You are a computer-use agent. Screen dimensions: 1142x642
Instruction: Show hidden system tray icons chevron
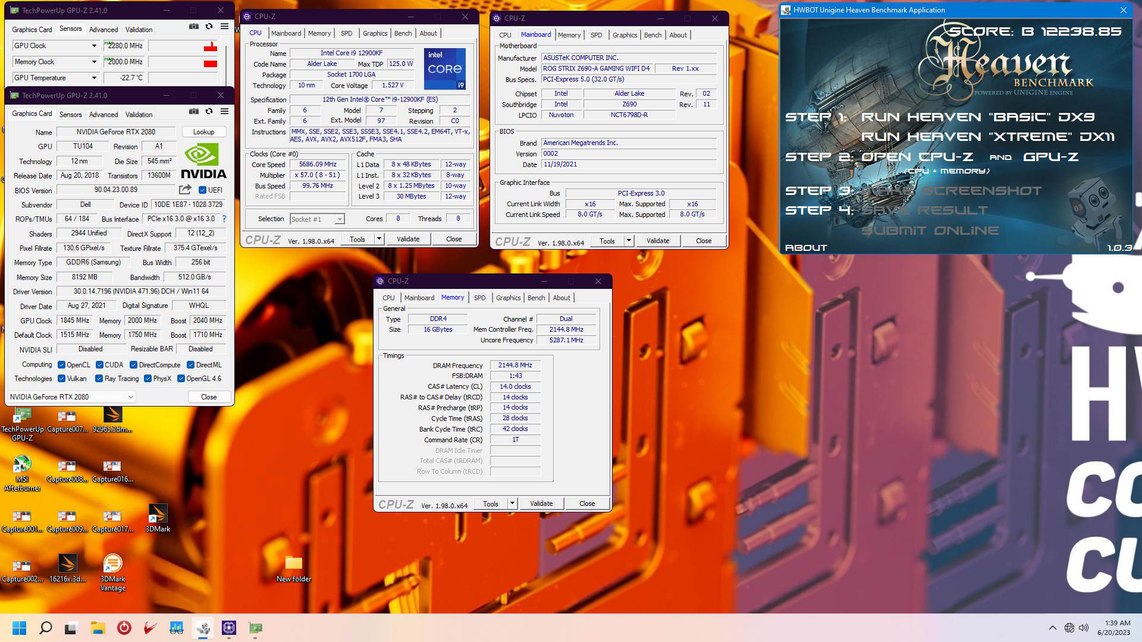1052,628
